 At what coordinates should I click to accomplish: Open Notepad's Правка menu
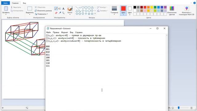click(x=56, y=32)
